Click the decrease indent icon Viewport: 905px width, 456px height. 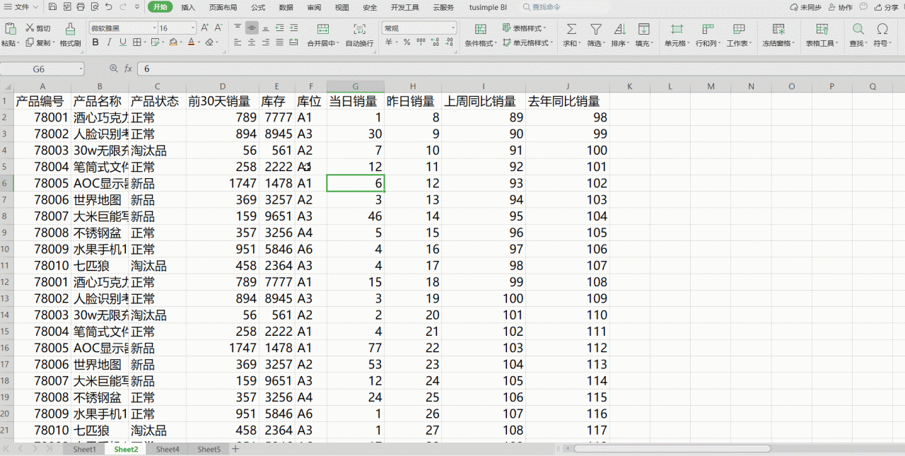click(x=280, y=28)
